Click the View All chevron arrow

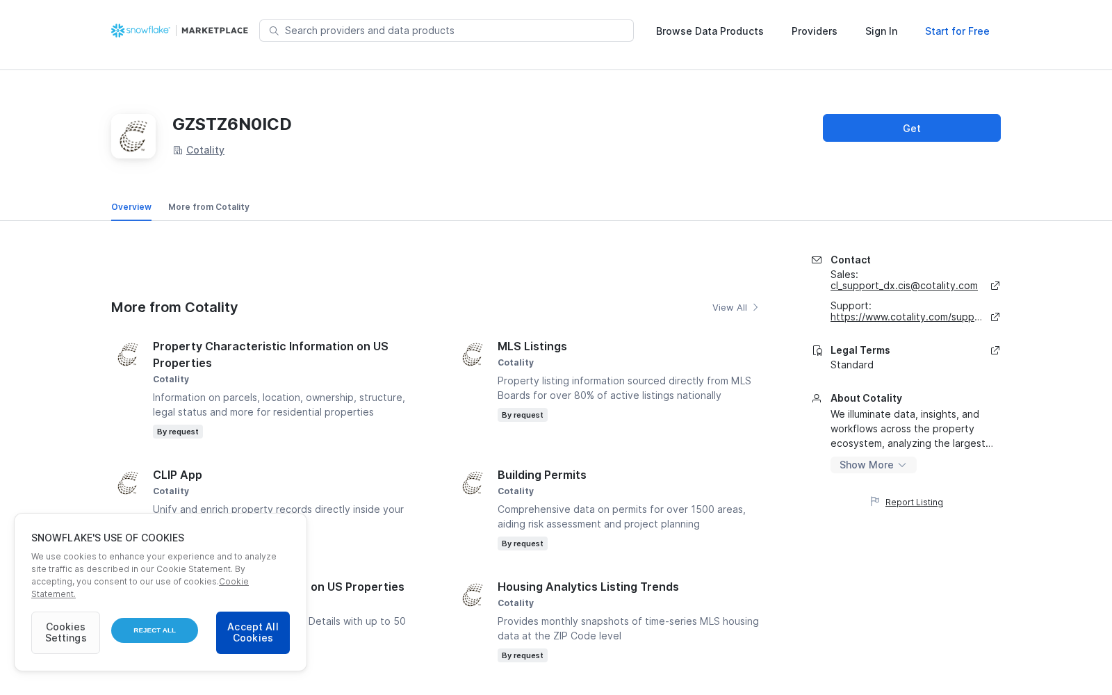(x=755, y=307)
